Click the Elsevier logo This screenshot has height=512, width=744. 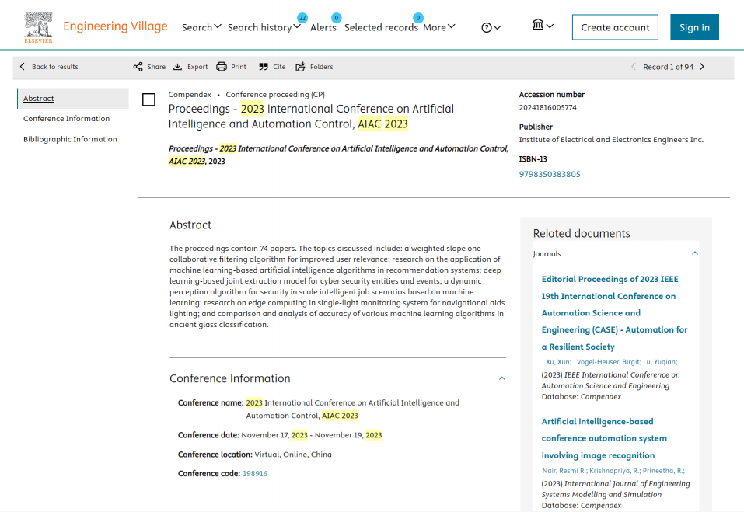pyautogui.click(x=38, y=27)
